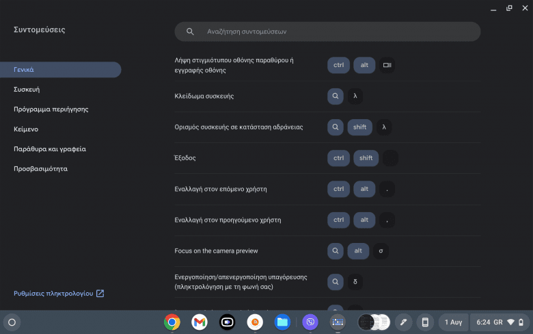The width and height of the screenshot is (533, 334).
Task: Click the shift key in Ορισμός συσκευής αδράνειας row
Action: coord(359,127)
